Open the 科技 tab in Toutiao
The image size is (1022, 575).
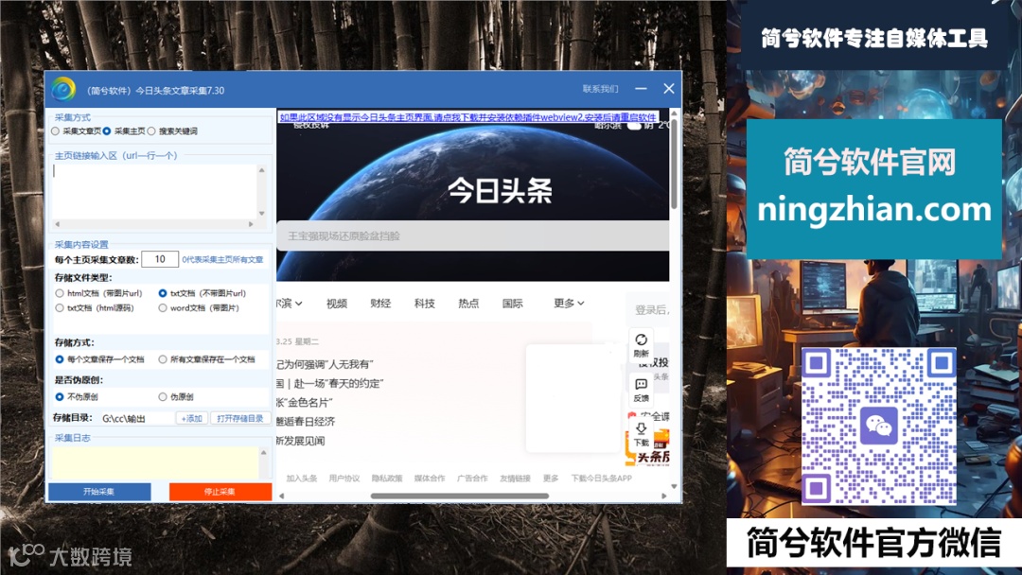pos(424,303)
